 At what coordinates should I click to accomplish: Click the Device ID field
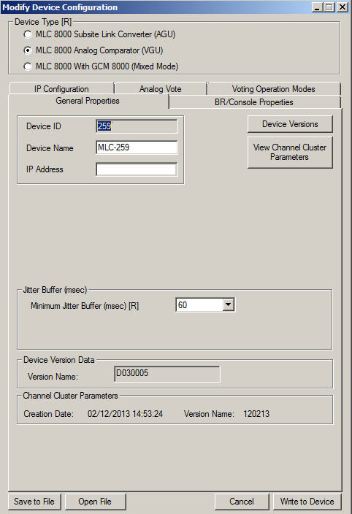coord(137,126)
